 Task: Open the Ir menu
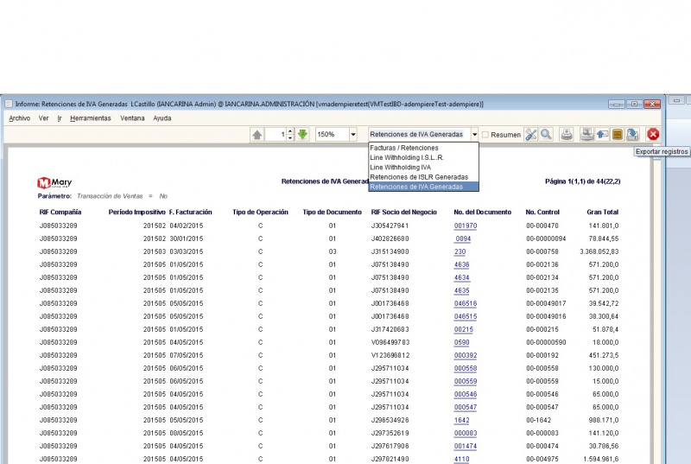59,118
